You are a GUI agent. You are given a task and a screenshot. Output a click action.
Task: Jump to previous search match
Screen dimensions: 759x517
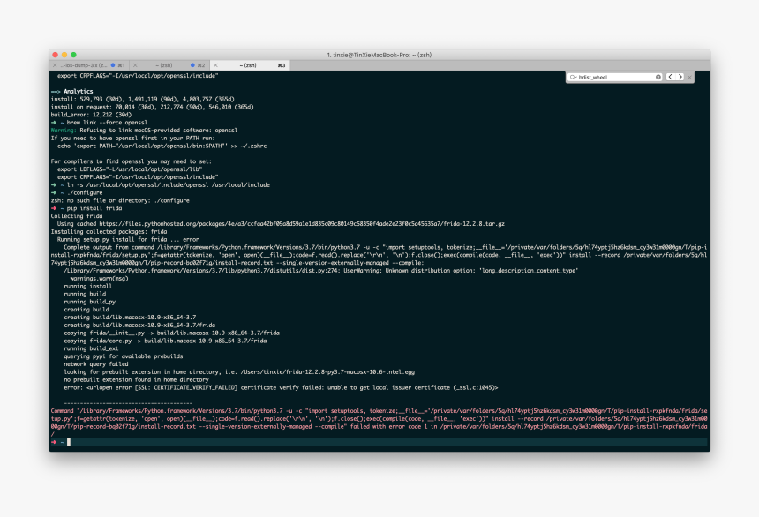pyautogui.click(x=671, y=77)
